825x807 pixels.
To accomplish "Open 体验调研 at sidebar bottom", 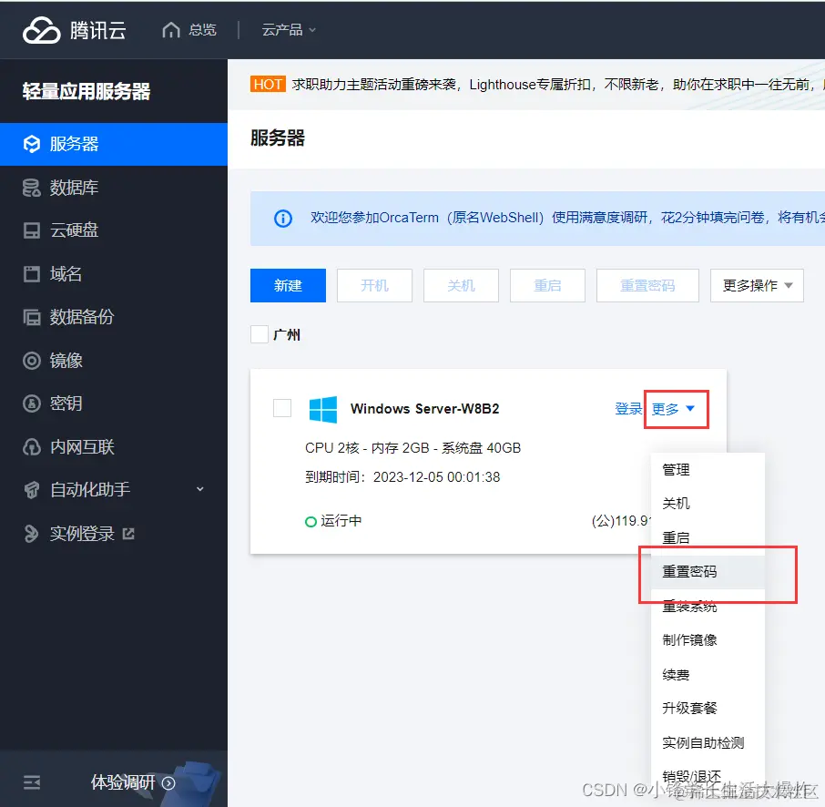I will coord(123,782).
